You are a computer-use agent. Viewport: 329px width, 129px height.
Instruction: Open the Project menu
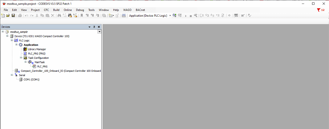(35, 10)
